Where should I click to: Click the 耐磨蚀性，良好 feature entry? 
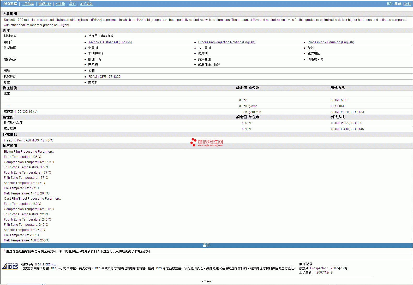pos(209,64)
